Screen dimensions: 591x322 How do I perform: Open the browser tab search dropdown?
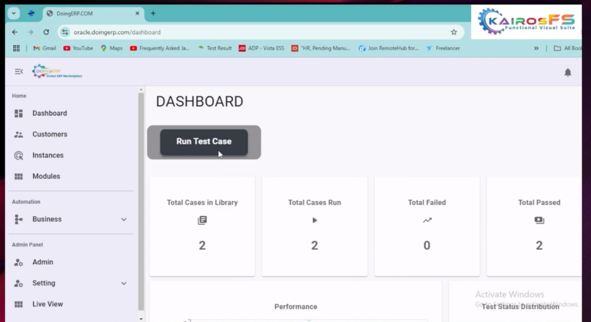14,13
